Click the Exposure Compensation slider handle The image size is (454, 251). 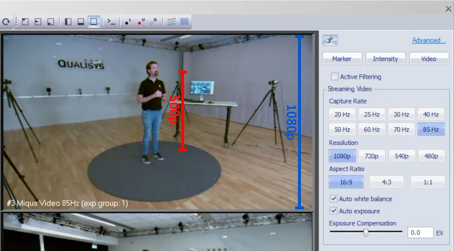[x=366, y=232]
